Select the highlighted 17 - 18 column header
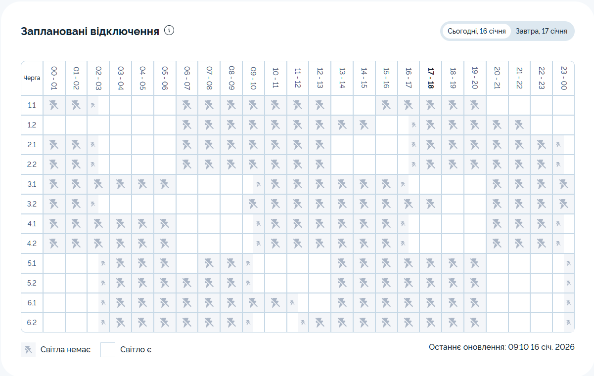 tap(430, 78)
